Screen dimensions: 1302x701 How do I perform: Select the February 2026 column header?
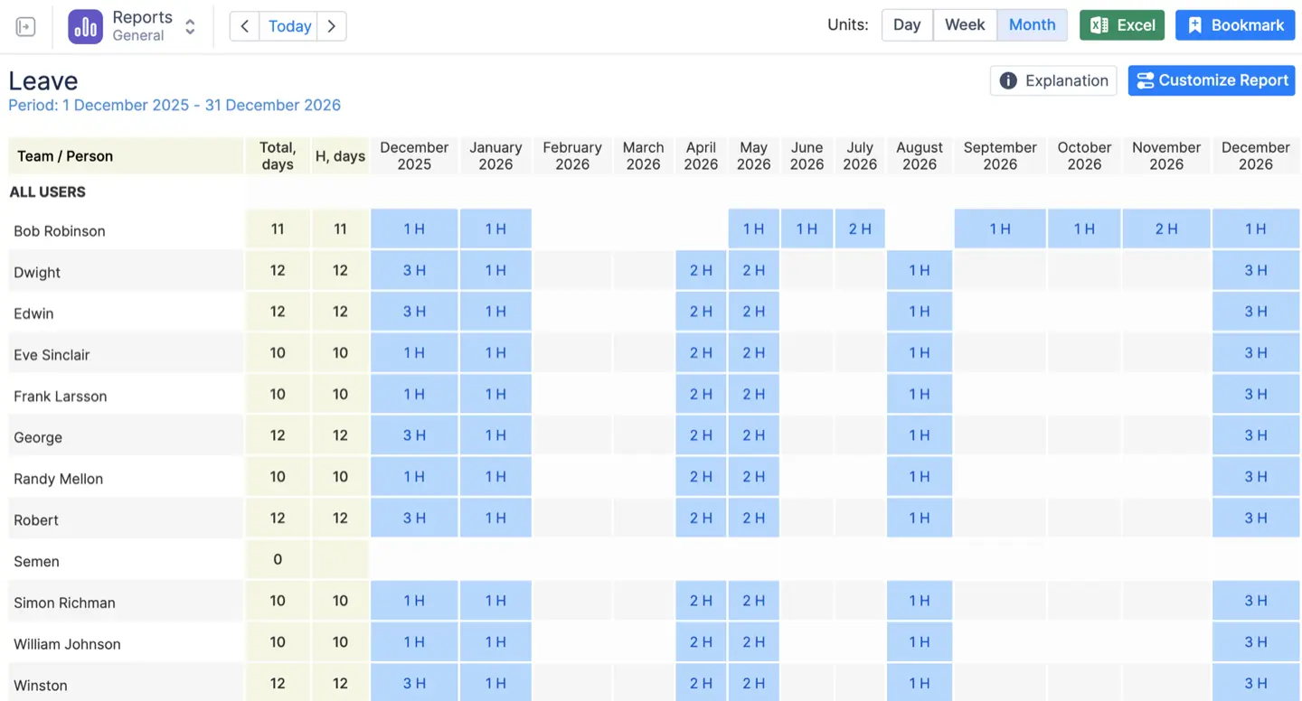click(x=572, y=155)
